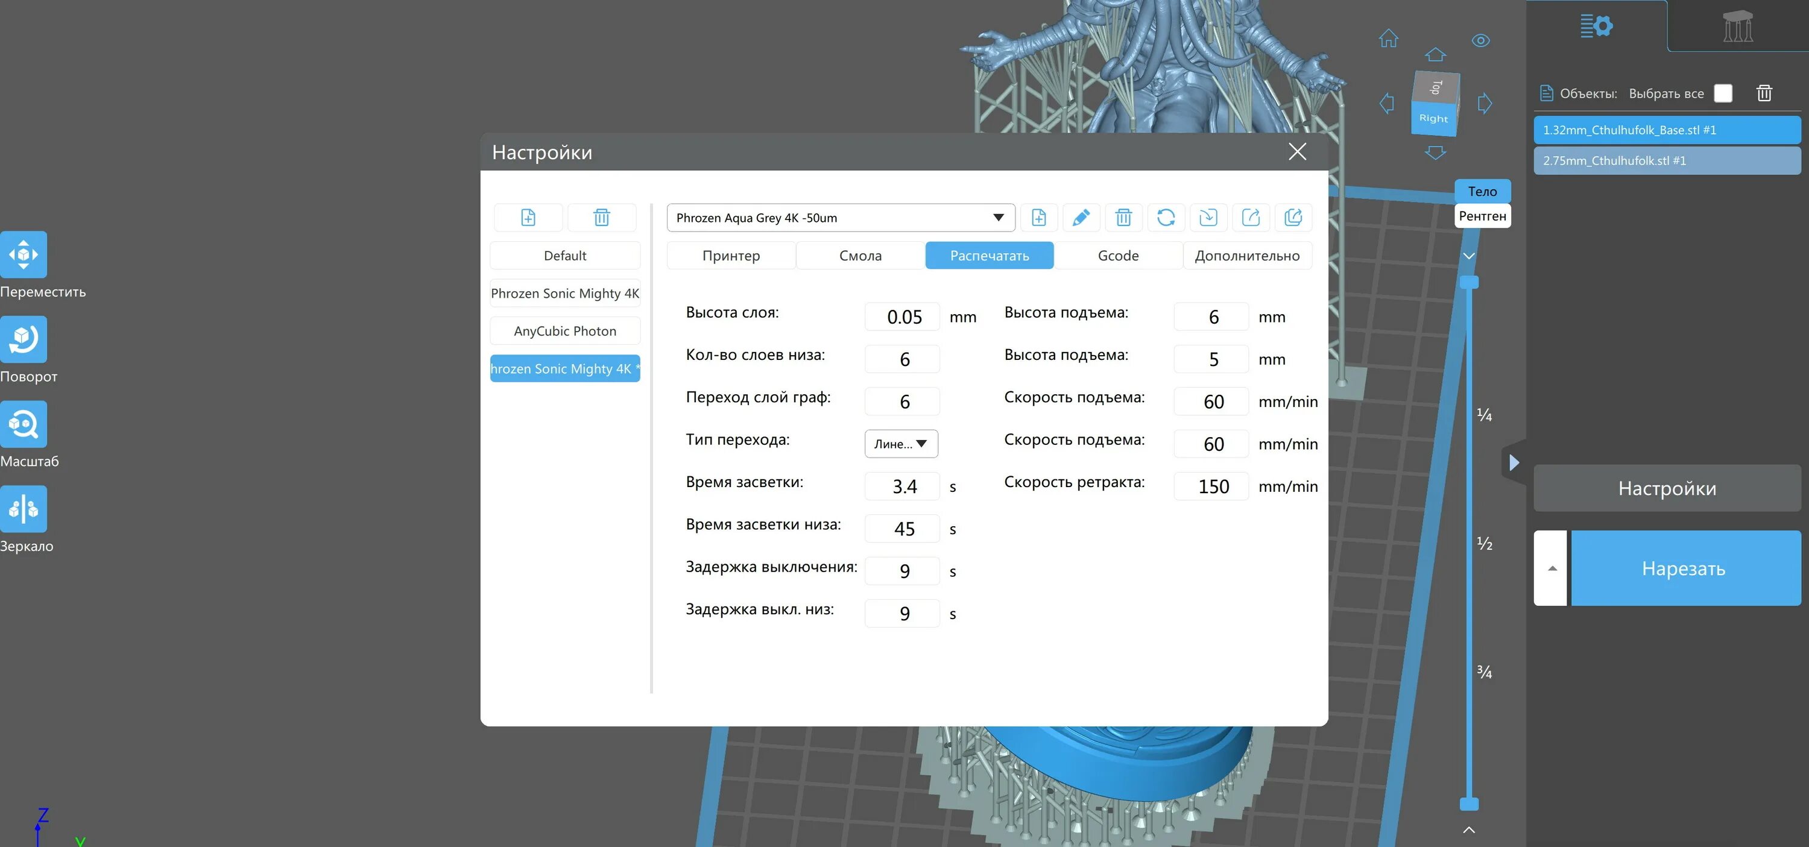Screen dimensions: 1809x847
Task: Click the pencil edit resin profile icon
Action: pyautogui.click(x=1081, y=218)
